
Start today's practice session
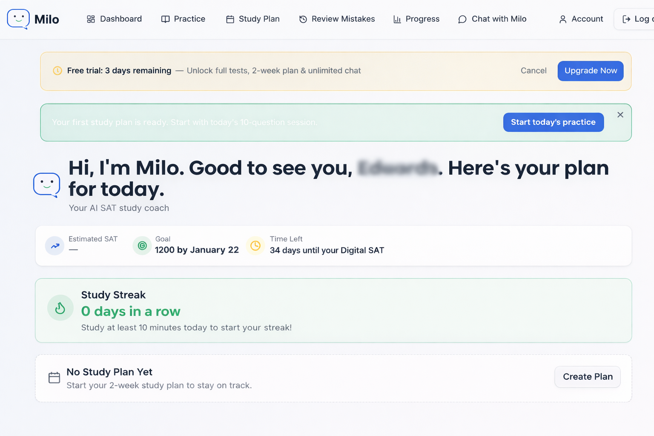pos(553,122)
